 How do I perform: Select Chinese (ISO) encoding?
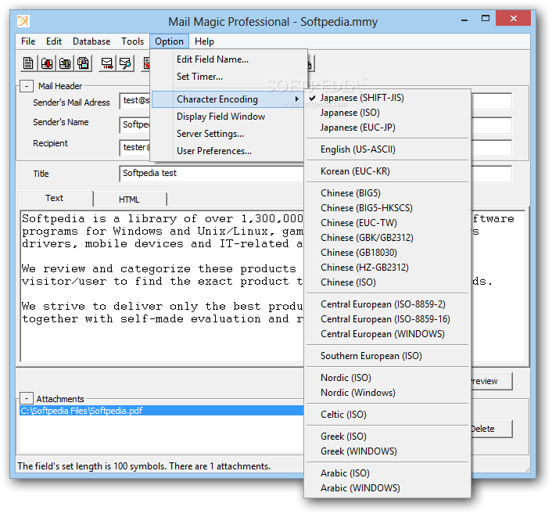[x=388, y=282]
